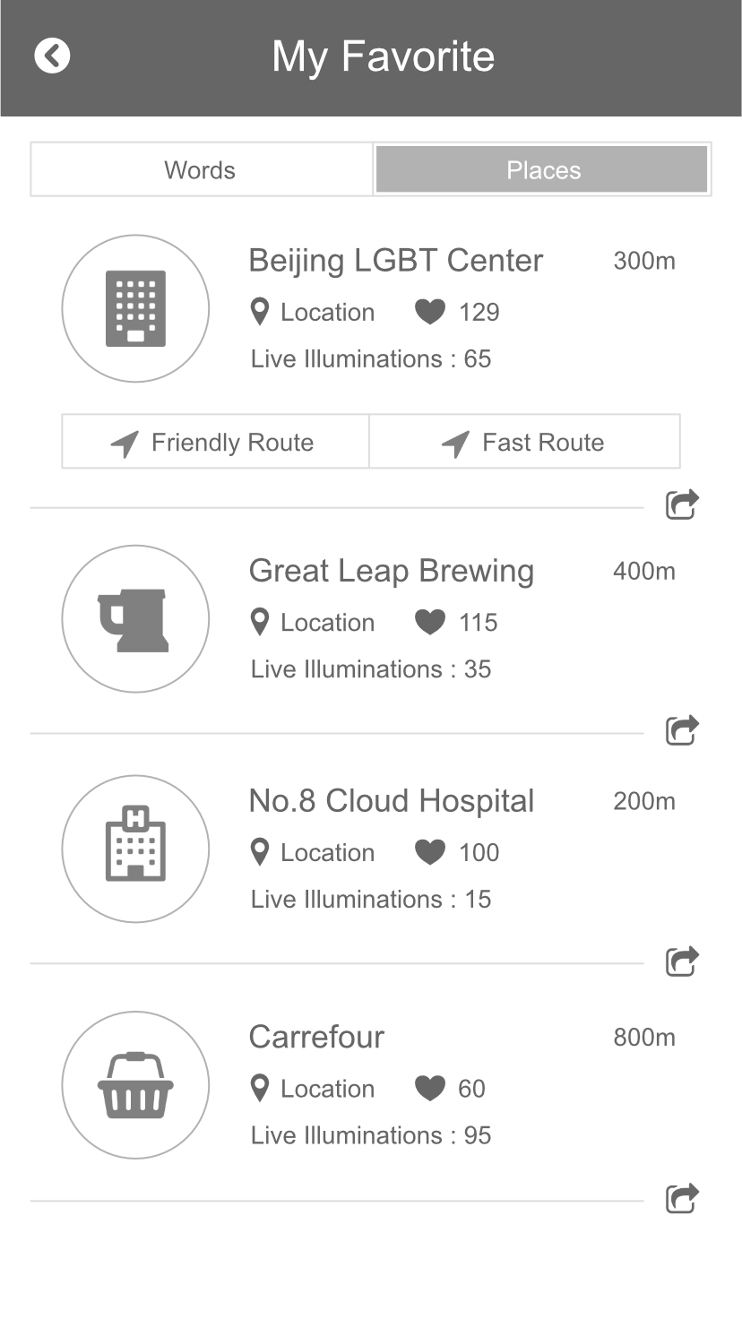Share No.8 Cloud Hospital via share icon
742x1319 pixels.
[x=682, y=961]
